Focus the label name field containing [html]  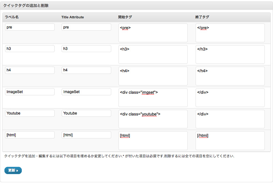tap(30, 135)
